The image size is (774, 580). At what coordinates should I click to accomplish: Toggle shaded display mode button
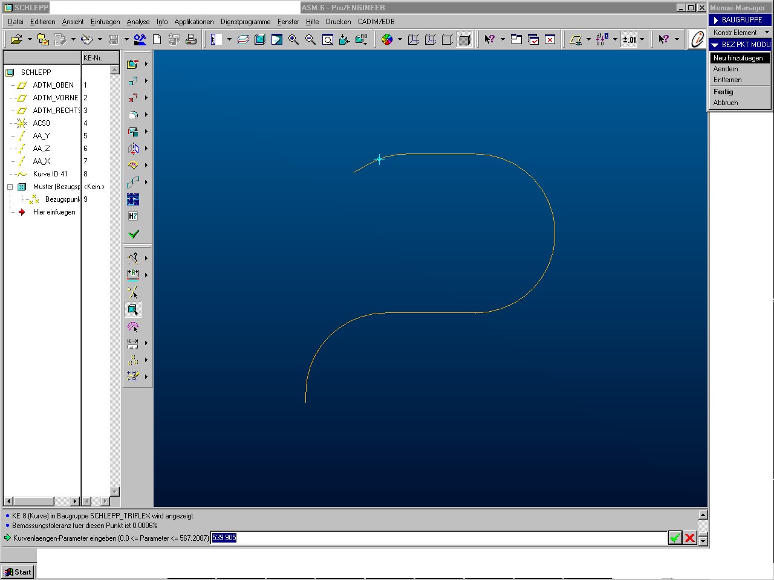[x=464, y=40]
